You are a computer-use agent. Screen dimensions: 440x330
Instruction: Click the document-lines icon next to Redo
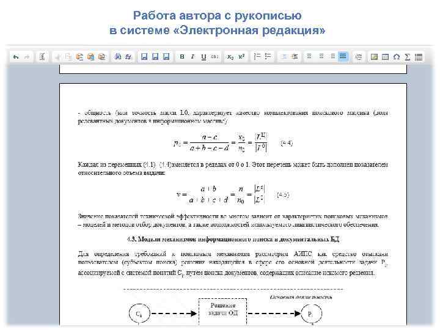(42, 57)
